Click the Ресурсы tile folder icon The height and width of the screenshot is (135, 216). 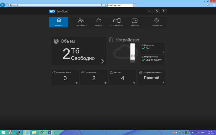tap(112, 72)
